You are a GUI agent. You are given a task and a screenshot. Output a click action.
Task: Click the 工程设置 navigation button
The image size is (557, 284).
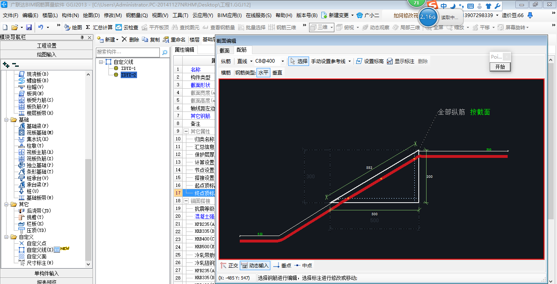(x=46, y=46)
